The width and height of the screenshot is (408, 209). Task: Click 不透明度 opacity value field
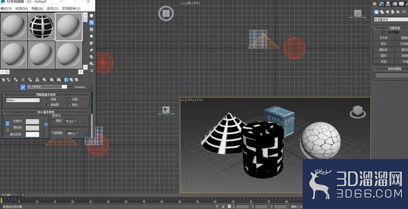(71, 133)
